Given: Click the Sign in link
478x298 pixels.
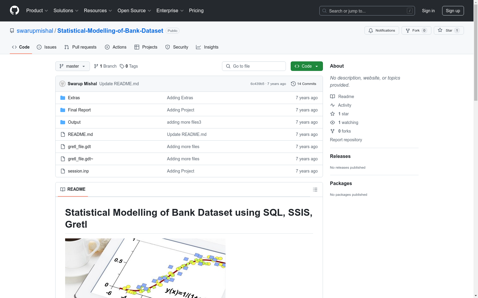Looking at the screenshot, I should point(428,11).
